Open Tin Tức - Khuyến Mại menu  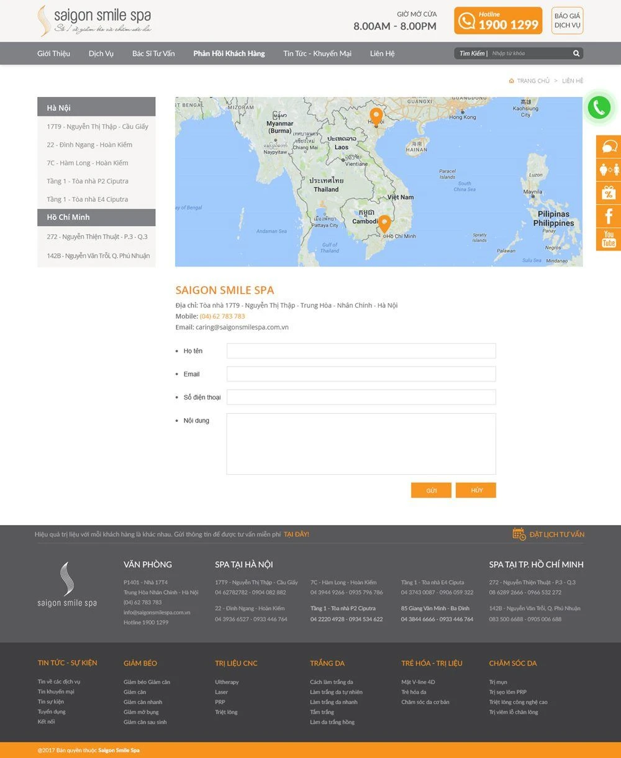(317, 53)
